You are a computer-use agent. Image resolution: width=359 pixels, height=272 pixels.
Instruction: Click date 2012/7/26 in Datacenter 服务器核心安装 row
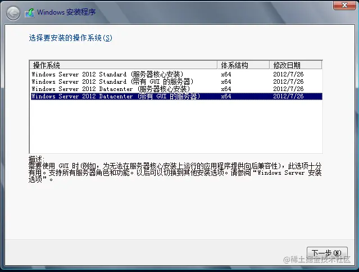[x=288, y=89]
